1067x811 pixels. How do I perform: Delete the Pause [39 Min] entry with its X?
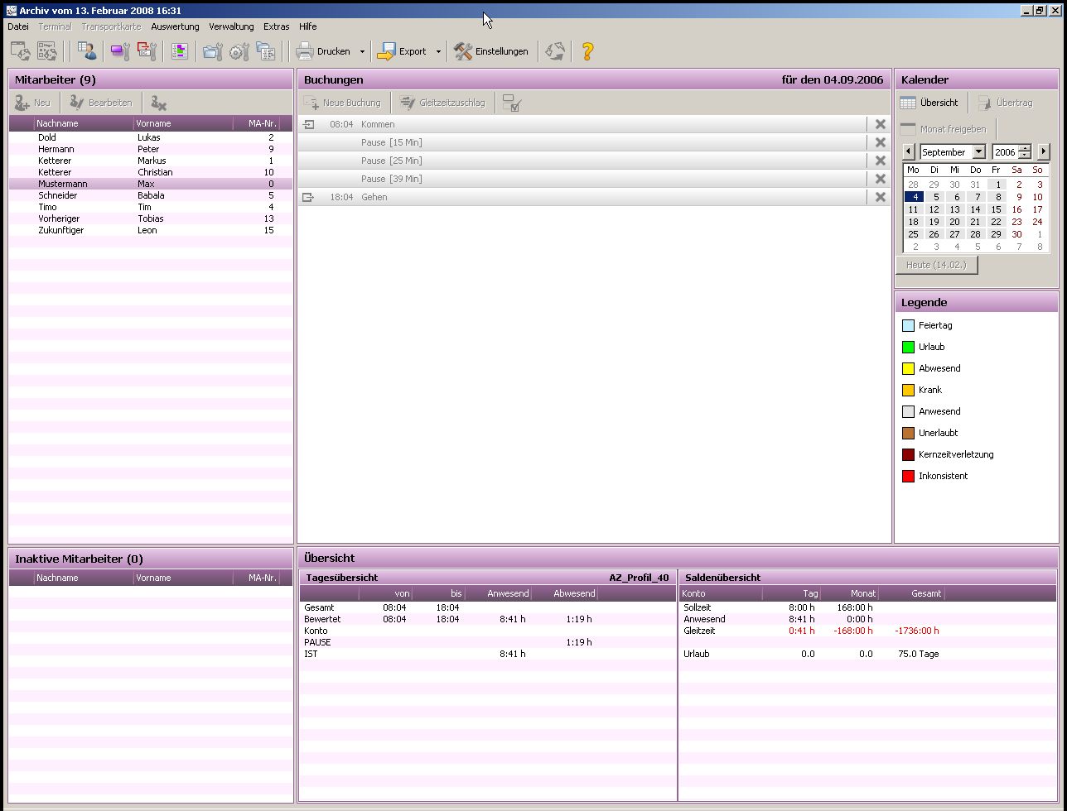point(881,179)
